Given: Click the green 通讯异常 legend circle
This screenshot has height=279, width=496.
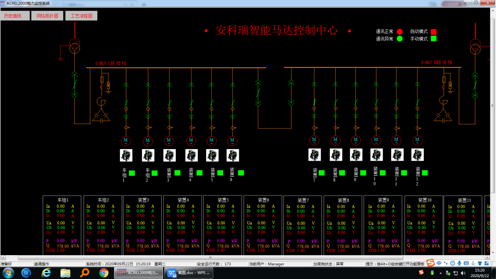Looking at the screenshot, I should [400, 39].
